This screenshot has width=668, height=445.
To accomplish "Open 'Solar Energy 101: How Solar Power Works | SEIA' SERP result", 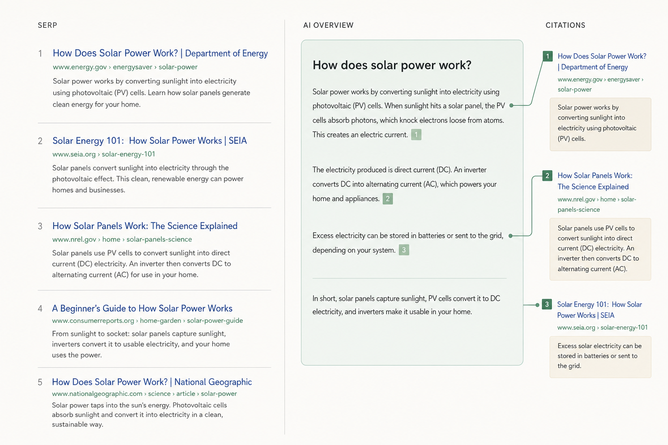I will [150, 141].
